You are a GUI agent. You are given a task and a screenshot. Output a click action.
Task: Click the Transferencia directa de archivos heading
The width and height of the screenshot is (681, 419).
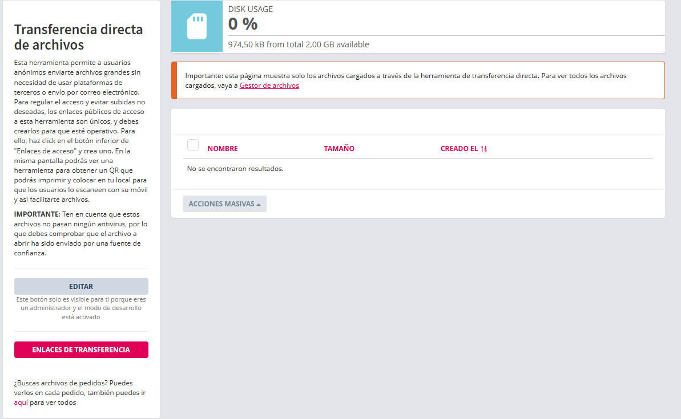tap(78, 37)
